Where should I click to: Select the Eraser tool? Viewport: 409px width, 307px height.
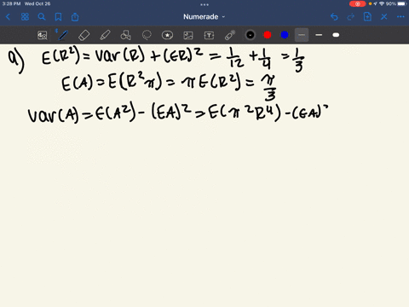(x=84, y=35)
